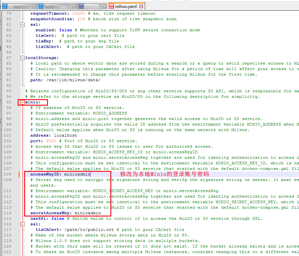Click the 'secretAccessKey:' key text

pos(51,213)
